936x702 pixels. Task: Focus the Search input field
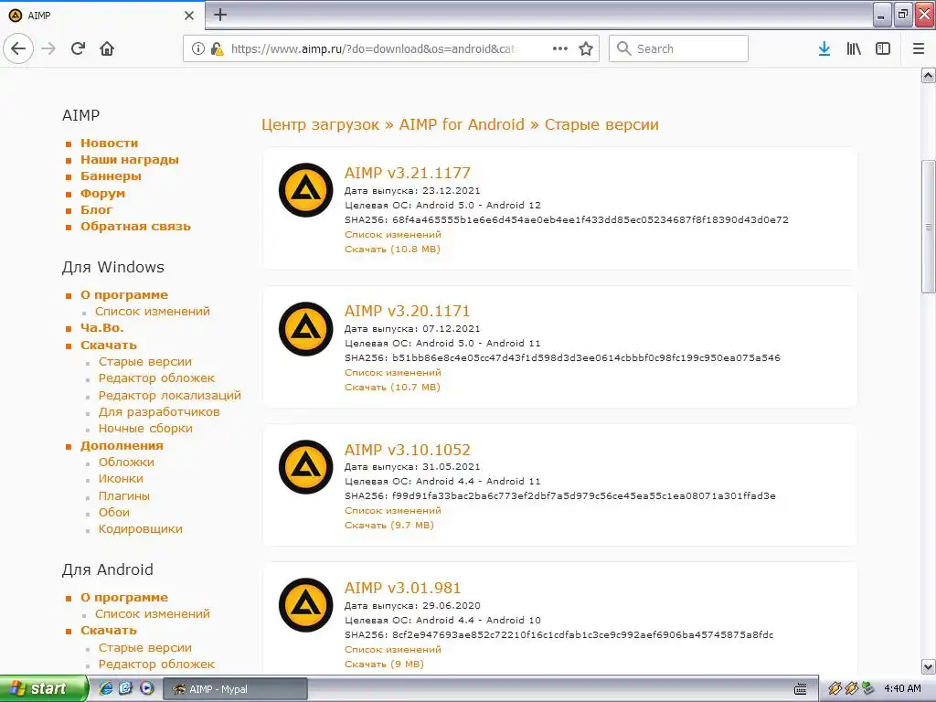(x=678, y=48)
